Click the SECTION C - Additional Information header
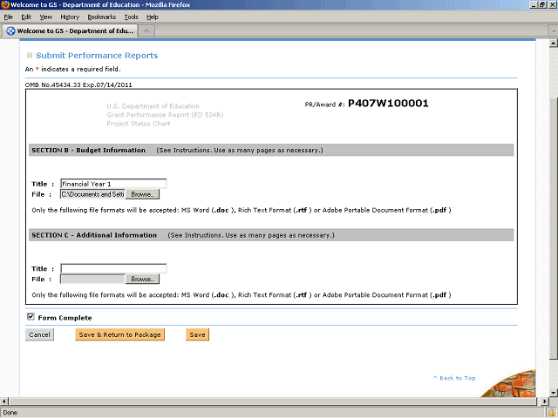 point(271,235)
